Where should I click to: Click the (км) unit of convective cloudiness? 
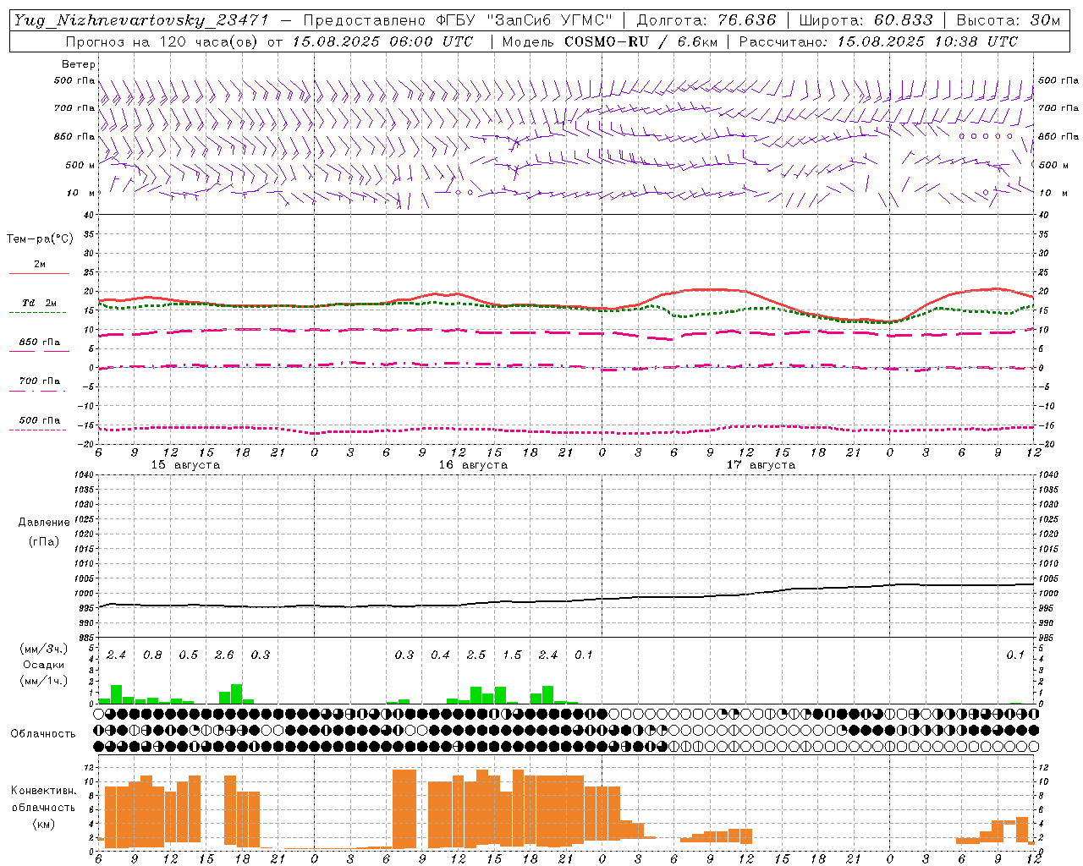coord(43,824)
